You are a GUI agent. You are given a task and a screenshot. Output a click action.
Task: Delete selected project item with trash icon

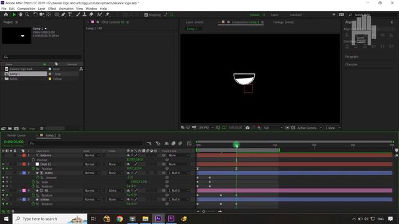(x=42, y=129)
